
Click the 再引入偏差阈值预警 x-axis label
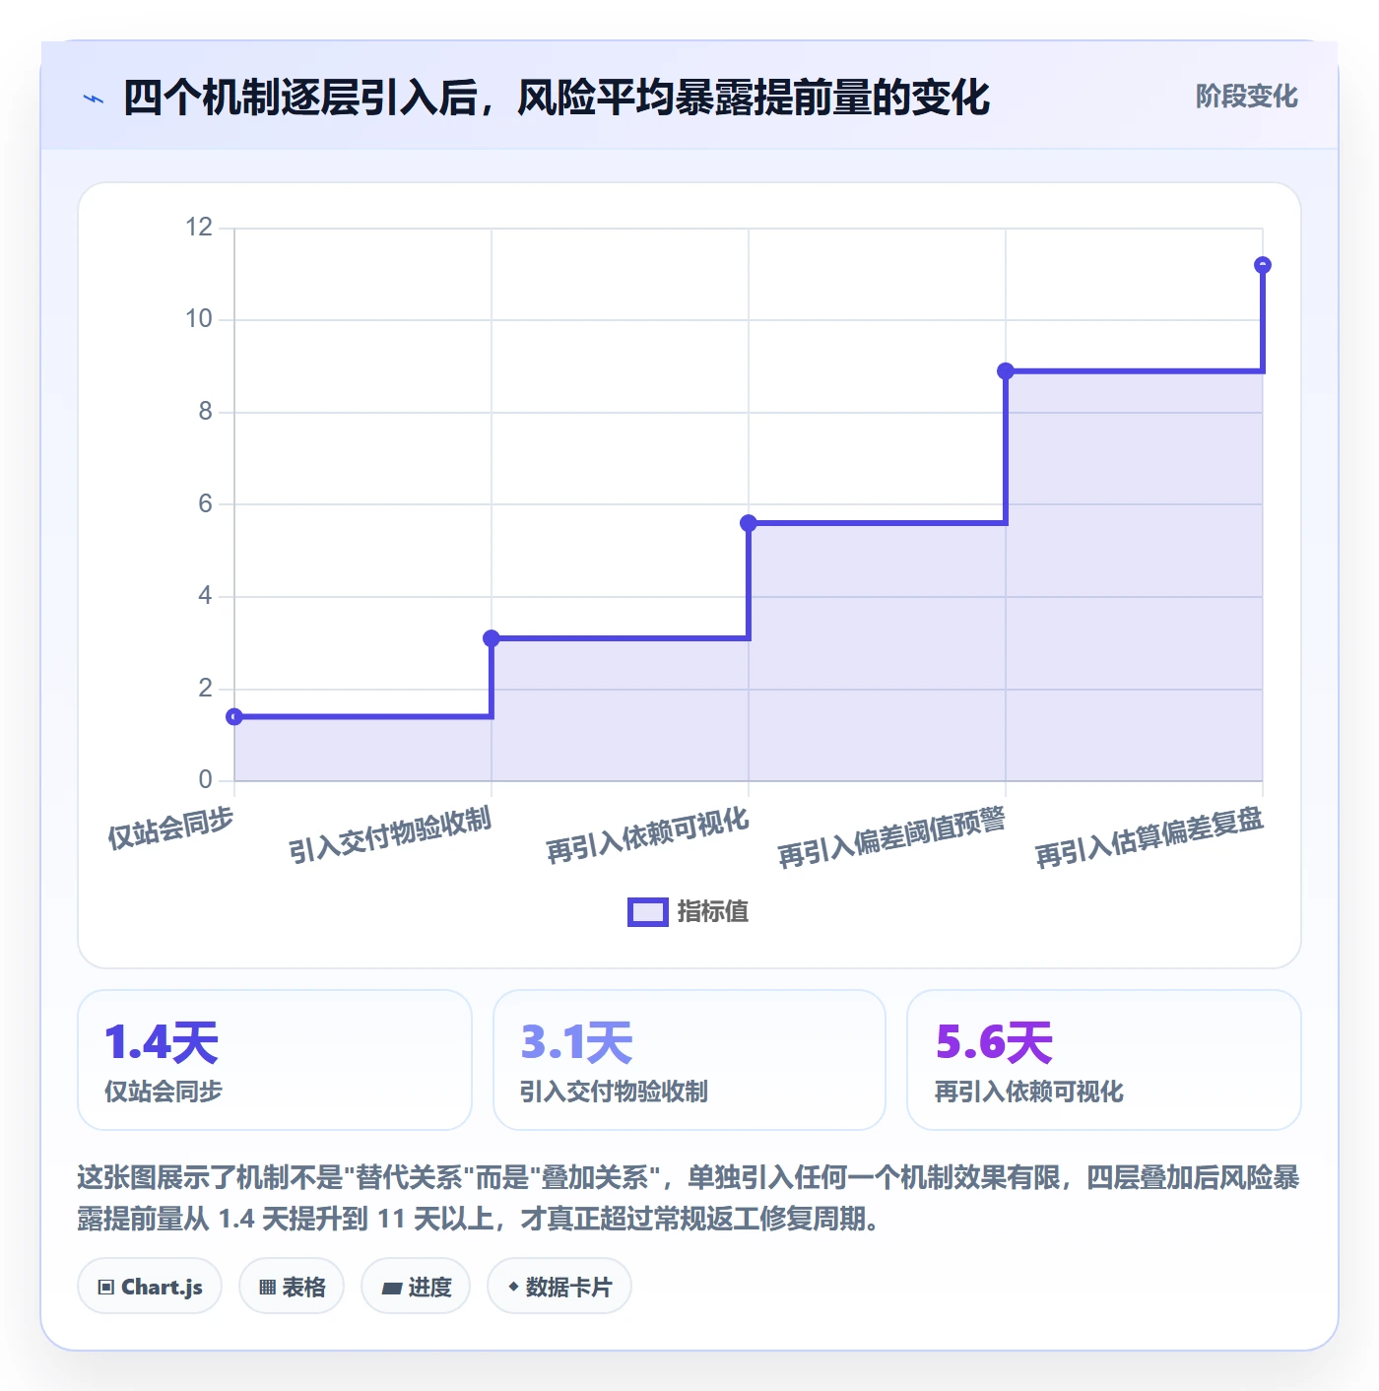pos(892,837)
